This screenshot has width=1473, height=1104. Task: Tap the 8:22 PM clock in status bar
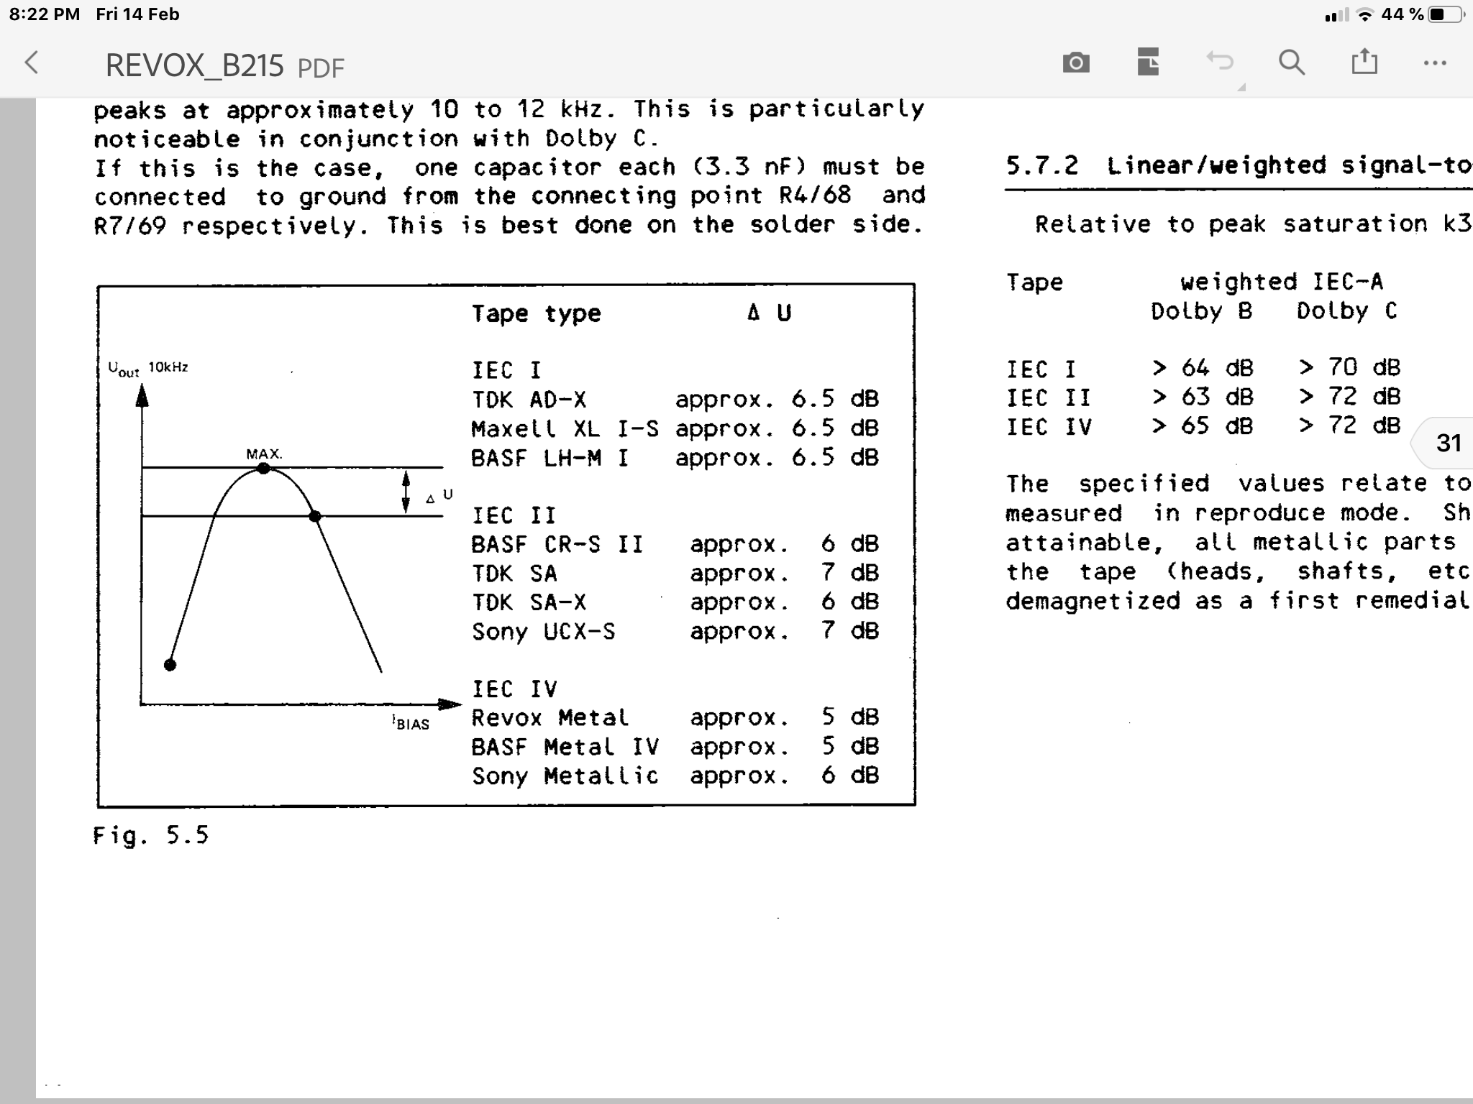click(45, 14)
